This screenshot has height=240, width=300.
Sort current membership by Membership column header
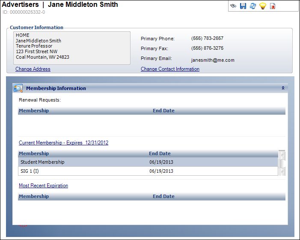34,153
